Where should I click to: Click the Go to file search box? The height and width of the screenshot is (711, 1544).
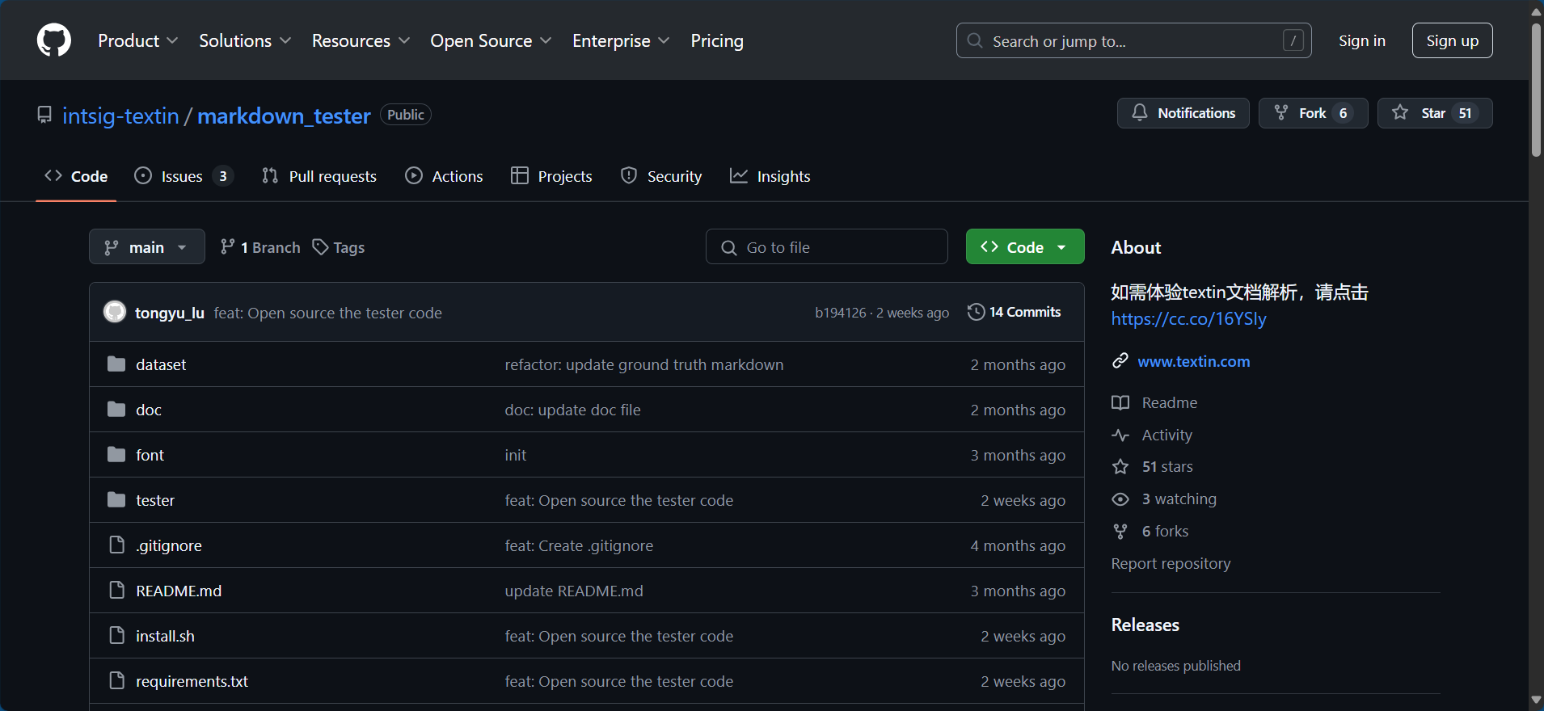pos(826,247)
